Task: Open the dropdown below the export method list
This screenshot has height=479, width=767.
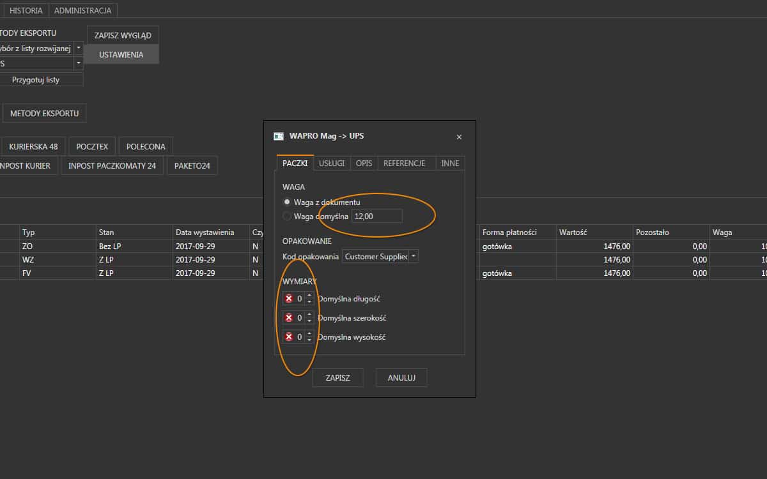Action: pos(79,63)
